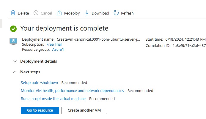Select the Redeploy toolbar label
The height and width of the screenshot is (119, 206).
[x=72, y=13]
